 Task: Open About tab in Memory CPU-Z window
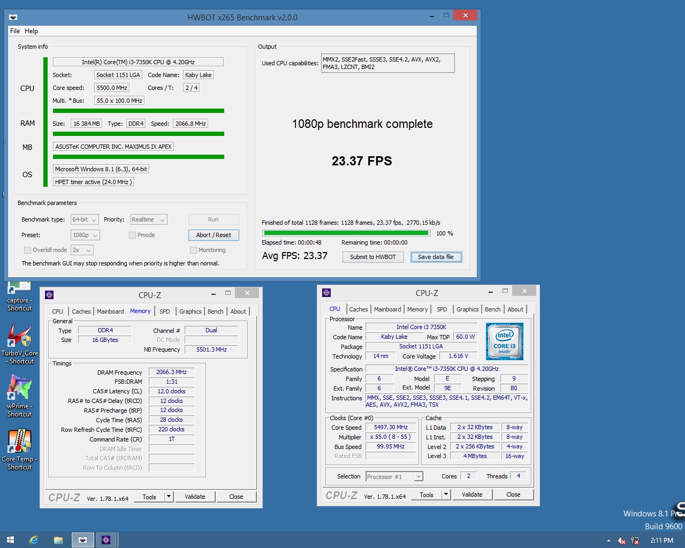[x=238, y=311]
